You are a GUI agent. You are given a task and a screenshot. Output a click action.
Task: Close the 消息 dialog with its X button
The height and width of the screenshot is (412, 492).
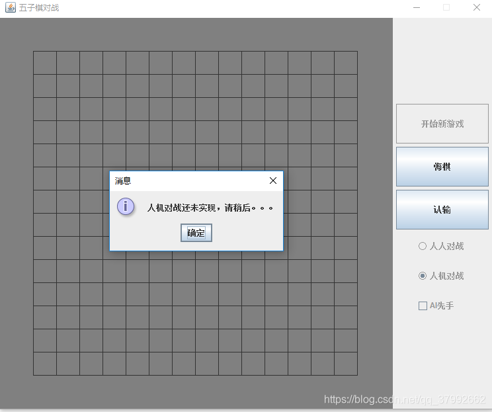[x=273, y=181]
